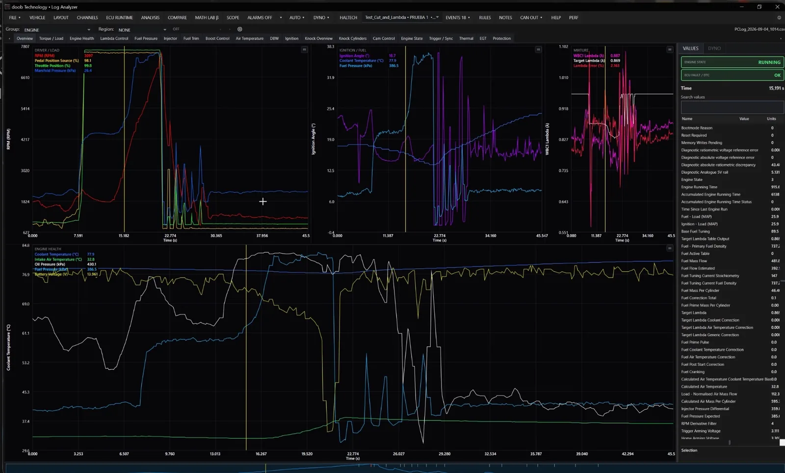Select the 'Injector Pressure Differential' row
The width and height of the screenshot is (785, 473).
[731, 409]
